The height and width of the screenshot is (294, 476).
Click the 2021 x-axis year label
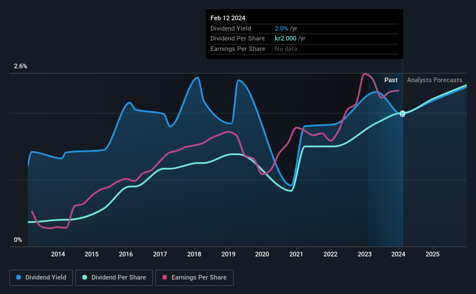[x=296, y=254]
